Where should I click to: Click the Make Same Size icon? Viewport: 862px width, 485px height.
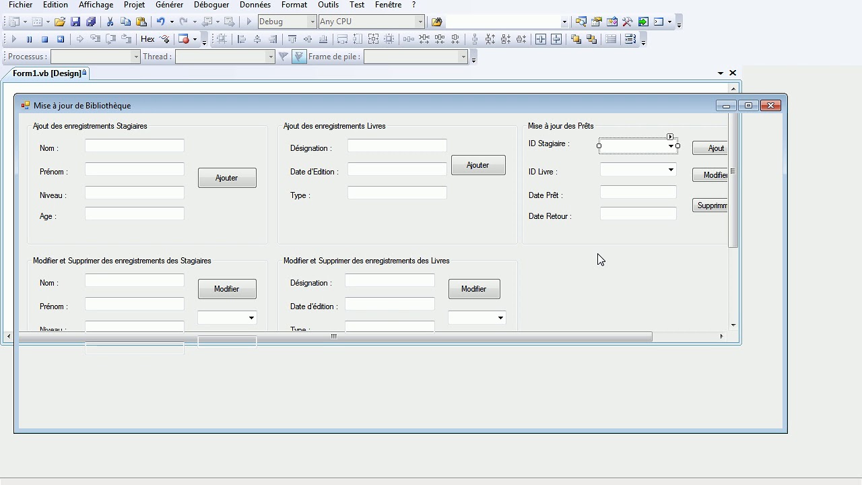tap(374, 39)
